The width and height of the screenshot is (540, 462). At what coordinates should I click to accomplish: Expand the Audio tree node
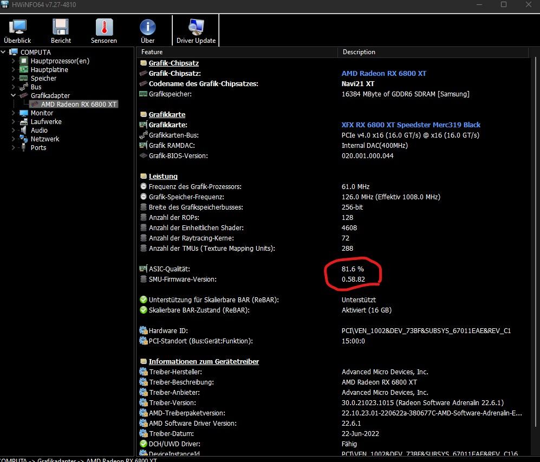[14, 130]
